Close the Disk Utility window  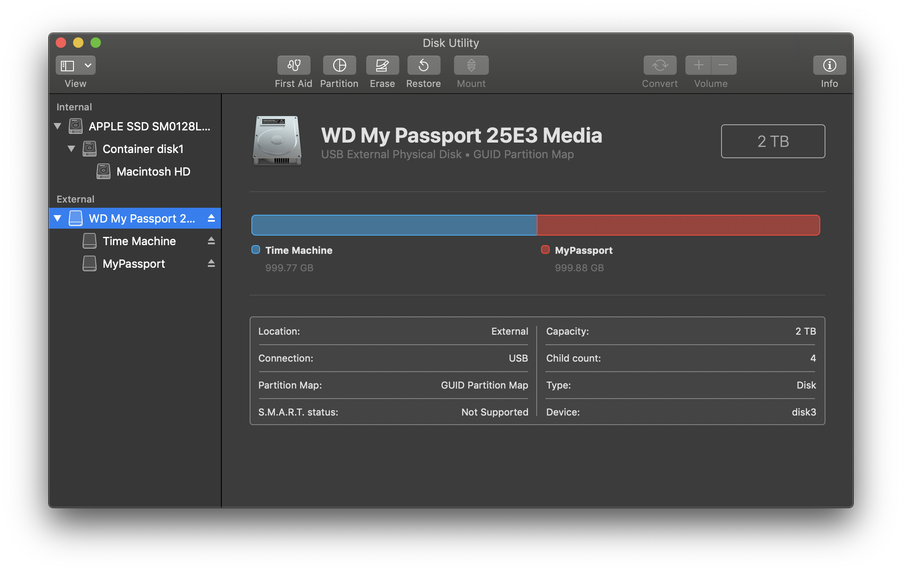click(61, 43)
